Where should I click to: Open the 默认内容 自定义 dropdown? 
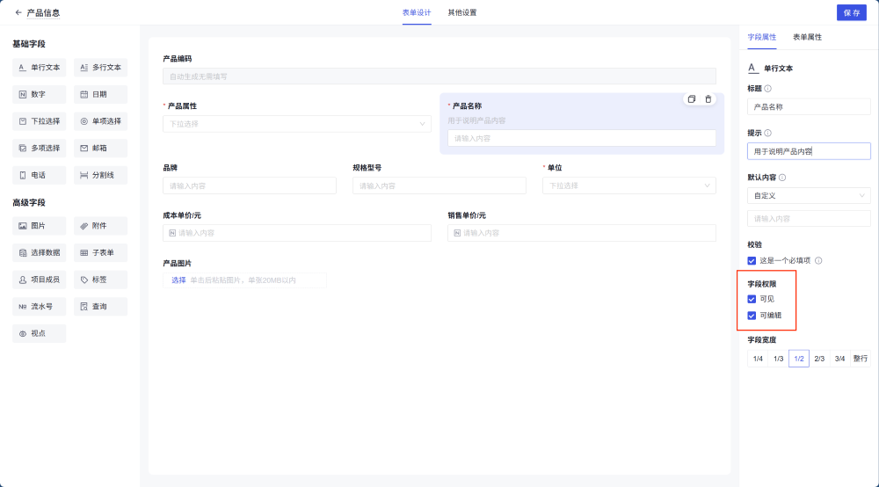809,195
